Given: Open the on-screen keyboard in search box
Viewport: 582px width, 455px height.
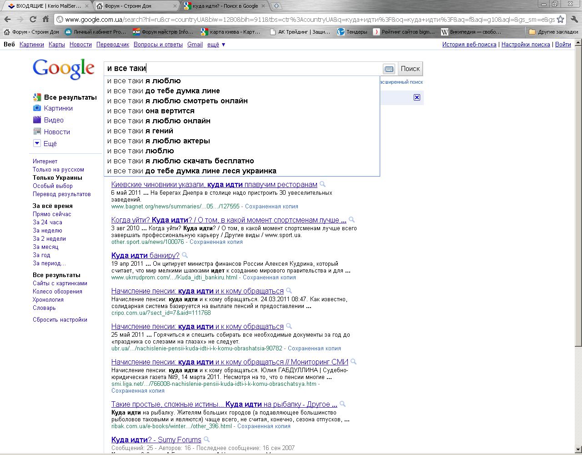Looking at the screenshot, I should pyautogui.click(x=389, y=69).
